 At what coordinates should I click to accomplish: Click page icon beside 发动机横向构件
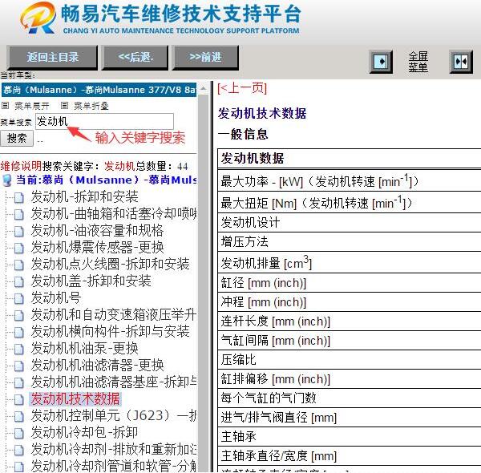[x=18, y=333]
